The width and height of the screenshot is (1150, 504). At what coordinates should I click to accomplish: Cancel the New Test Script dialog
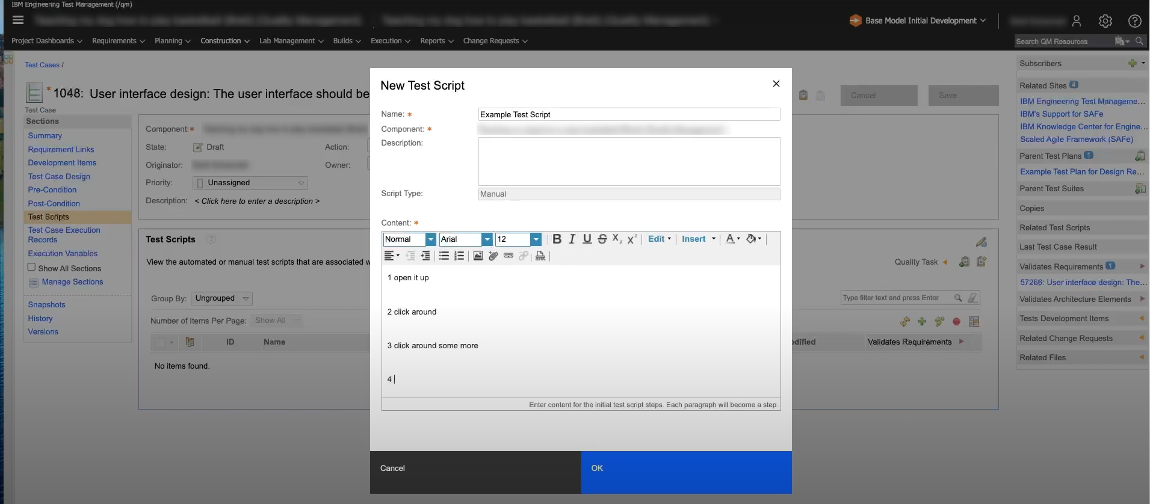click(393, 469)
